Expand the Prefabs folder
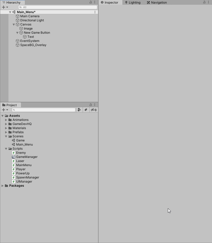Image resolution: width=212 pixels, height=243 pixels. [x=6, y=132]
